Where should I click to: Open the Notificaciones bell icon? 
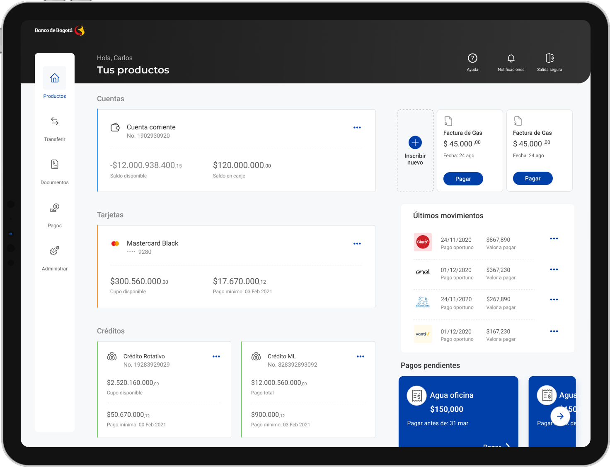tap(511, 58)
